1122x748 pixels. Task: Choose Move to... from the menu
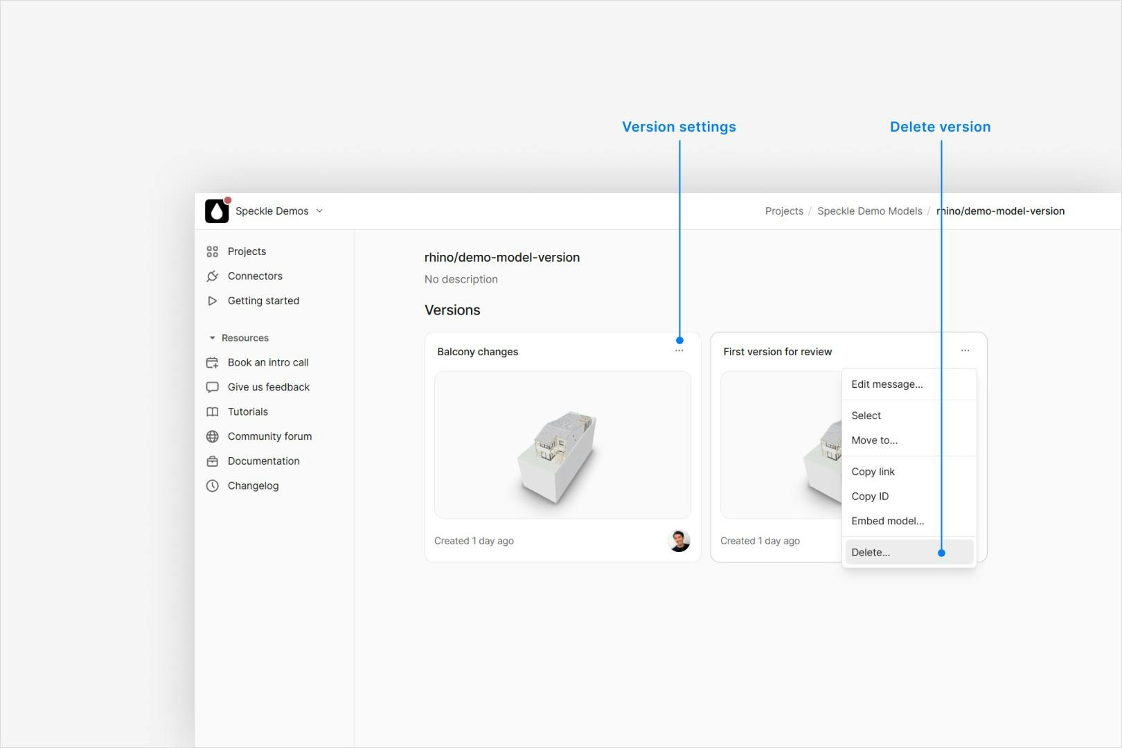[909, 440]
